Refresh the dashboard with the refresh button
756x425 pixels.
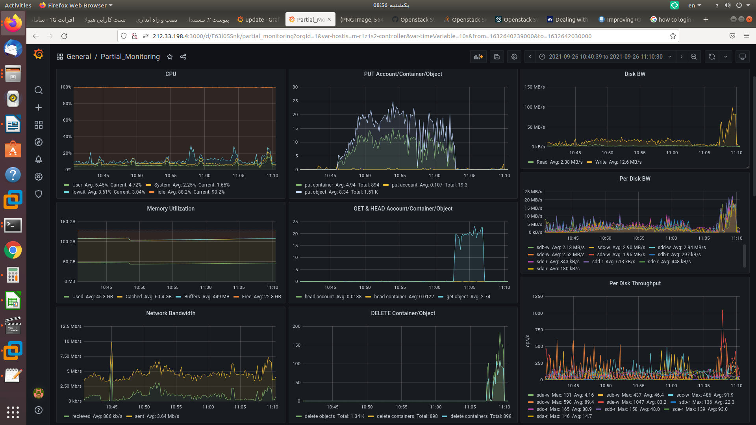tap(712, 57)
